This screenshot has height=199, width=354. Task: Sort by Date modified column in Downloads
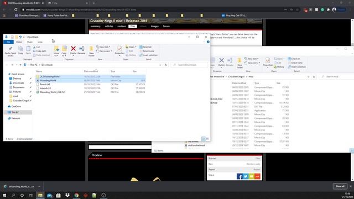[x=91, y=71]
